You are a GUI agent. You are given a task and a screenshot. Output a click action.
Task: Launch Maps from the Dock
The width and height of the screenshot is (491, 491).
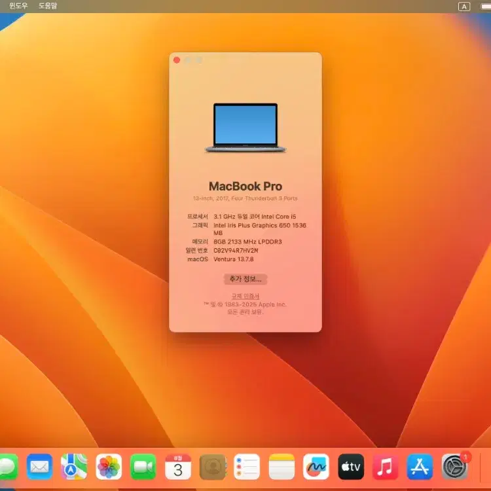click(x=74, y=467)
